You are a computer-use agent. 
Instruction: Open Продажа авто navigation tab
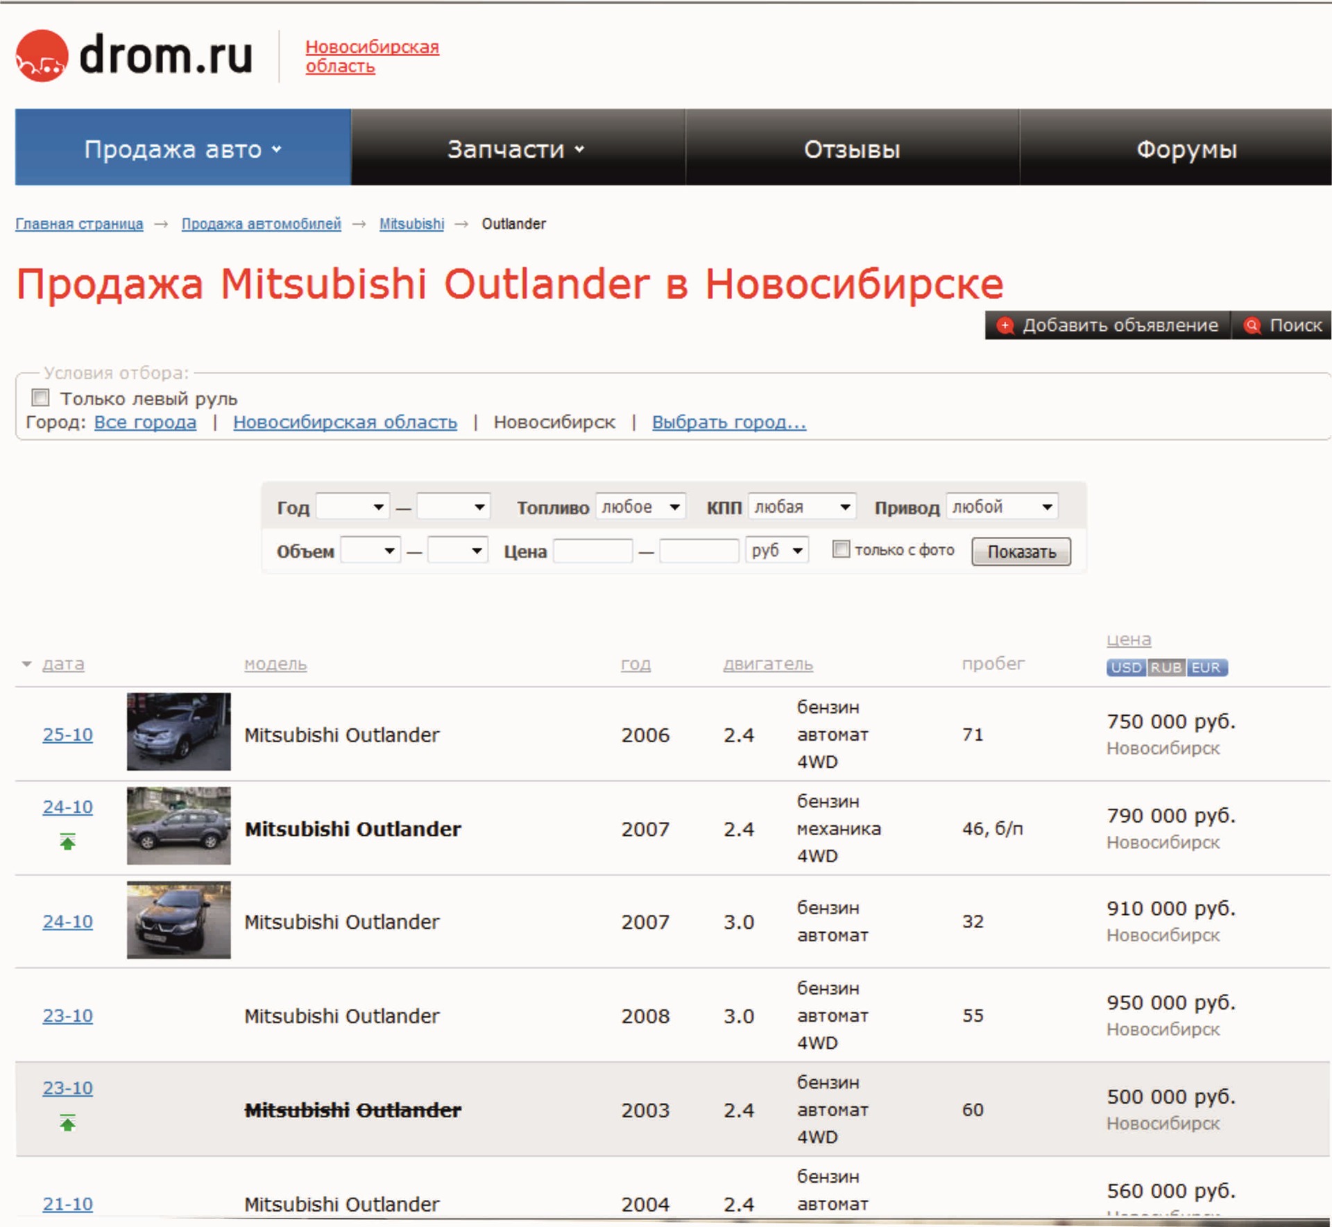point(183,147)
